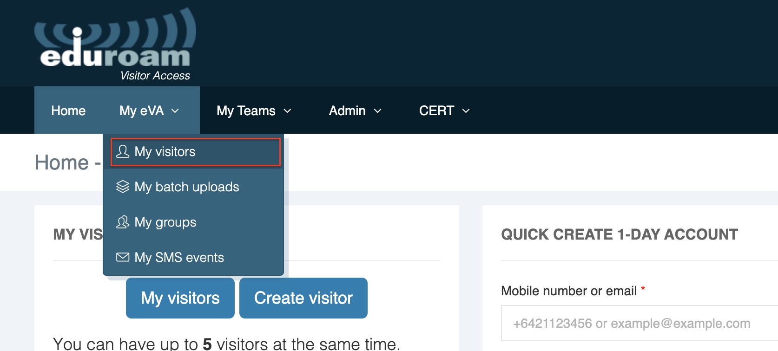Expand the My eVA chevron arrow

[175, 111]
